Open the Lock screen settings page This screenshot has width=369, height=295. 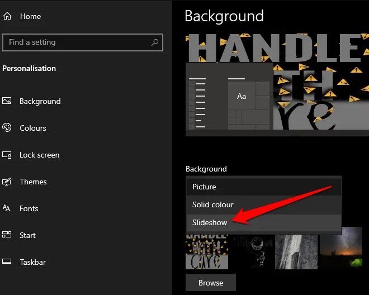click(40, 155)
